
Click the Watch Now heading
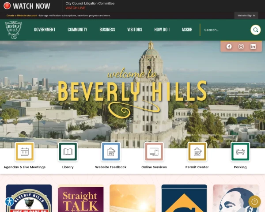tap(31, 6)
